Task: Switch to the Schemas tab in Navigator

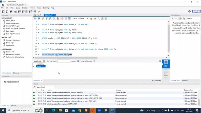Action: [16, 73]
